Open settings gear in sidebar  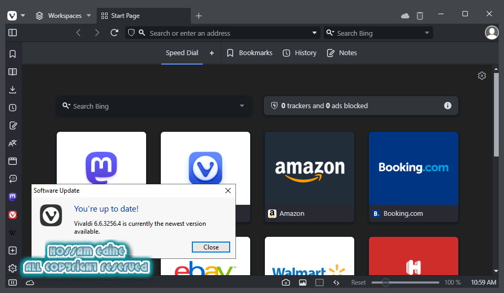(13, 268)
